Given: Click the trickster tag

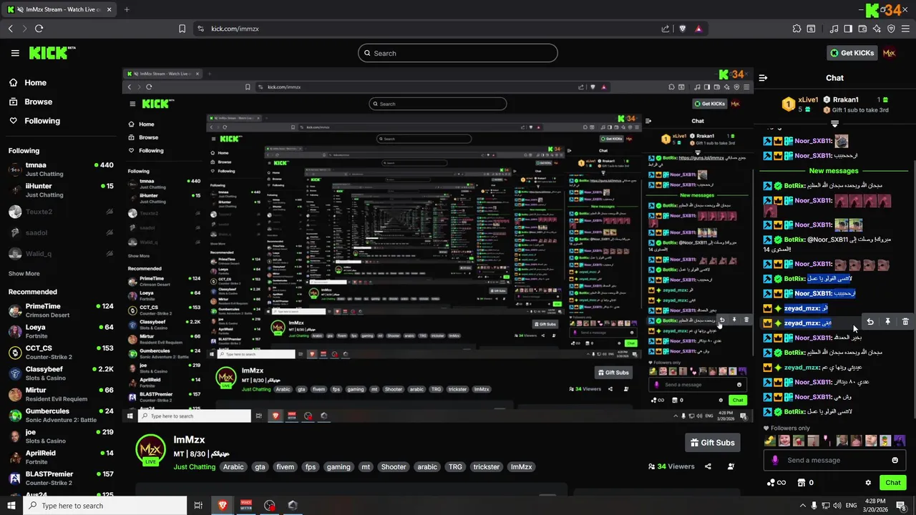Looking at the screenshot, I should point(487,467).
